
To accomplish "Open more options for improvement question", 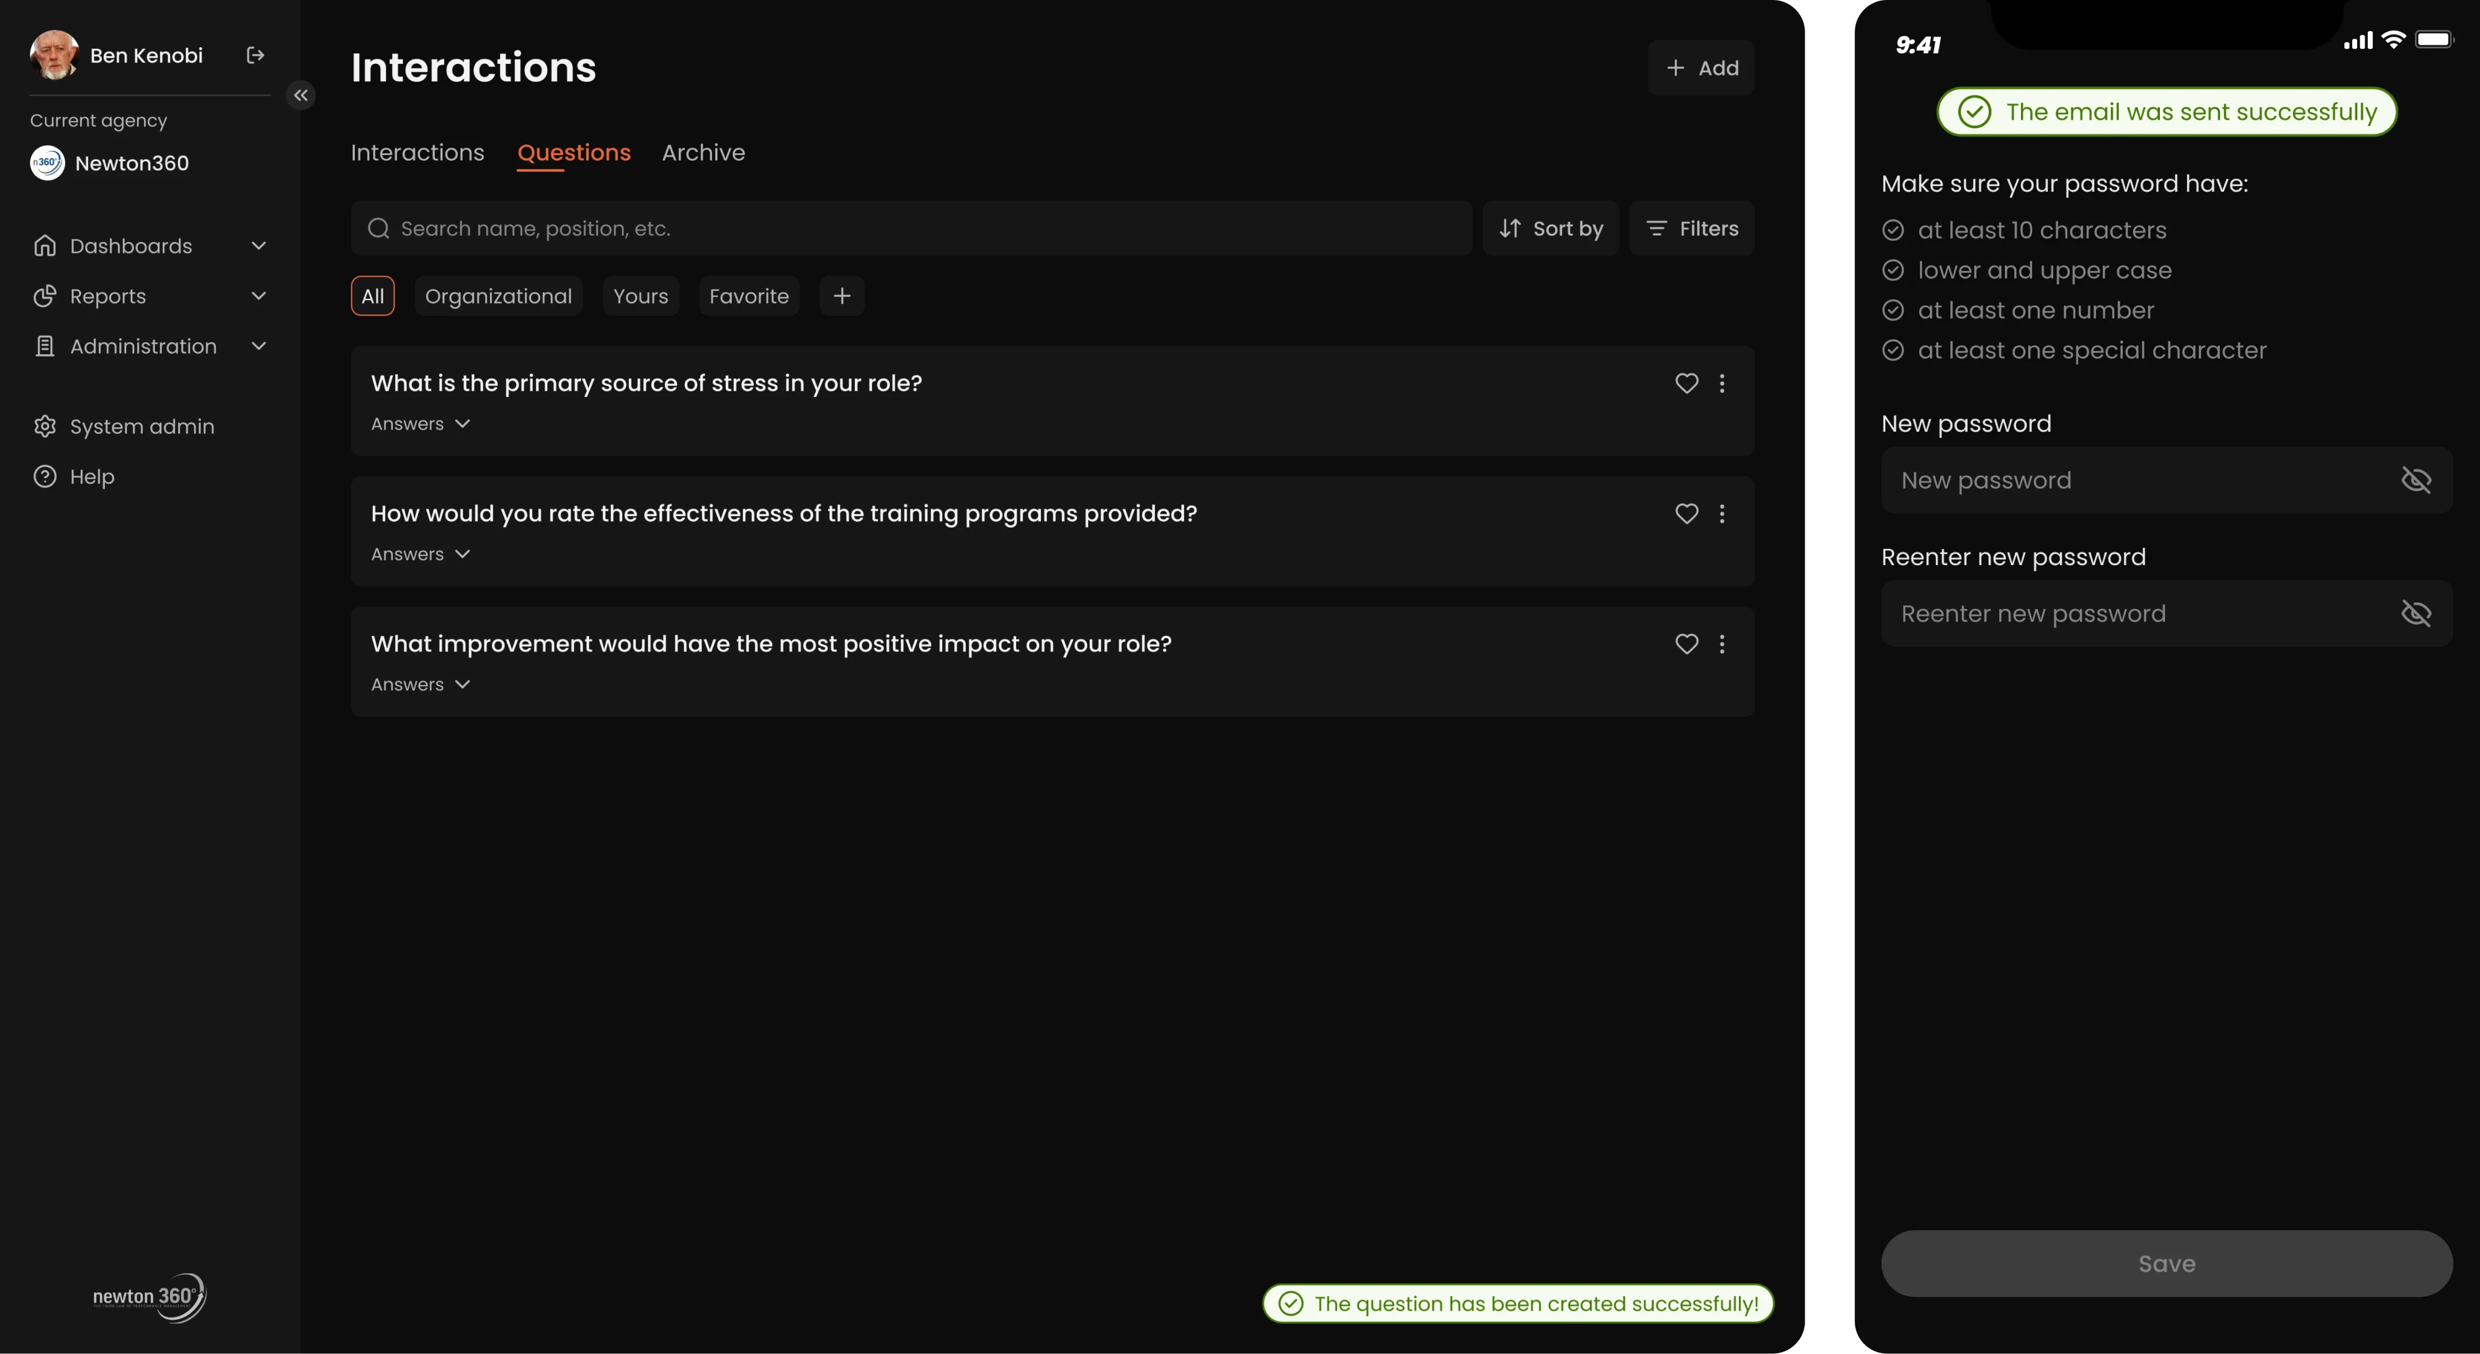I will (x=1723, y=644).
